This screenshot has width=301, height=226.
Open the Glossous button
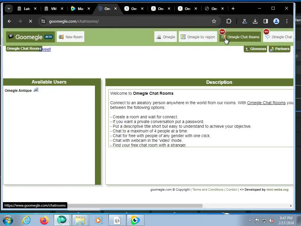[x=255, y=49]
